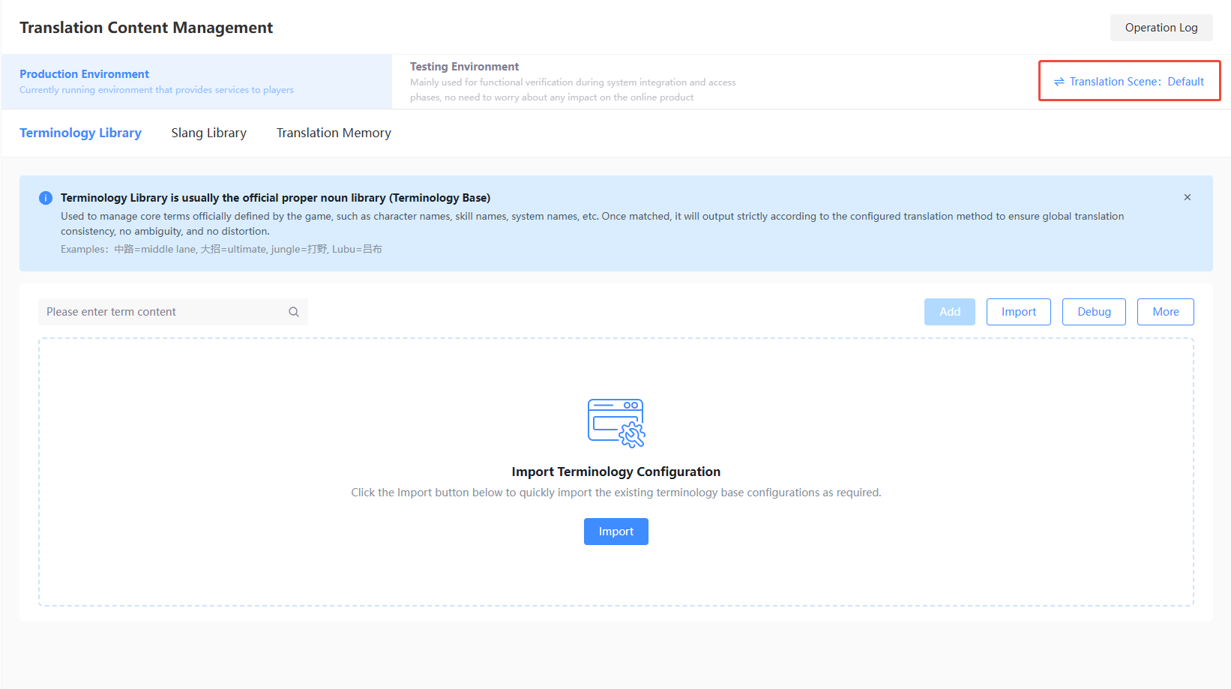Switch to the Testing Environment tab
Viewport: 1231px width, 689px height.
tap(573, 82)
